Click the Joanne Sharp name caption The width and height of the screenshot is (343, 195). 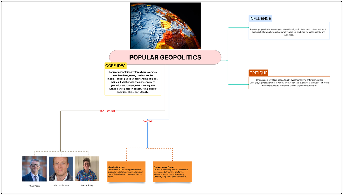coord(87,185)
